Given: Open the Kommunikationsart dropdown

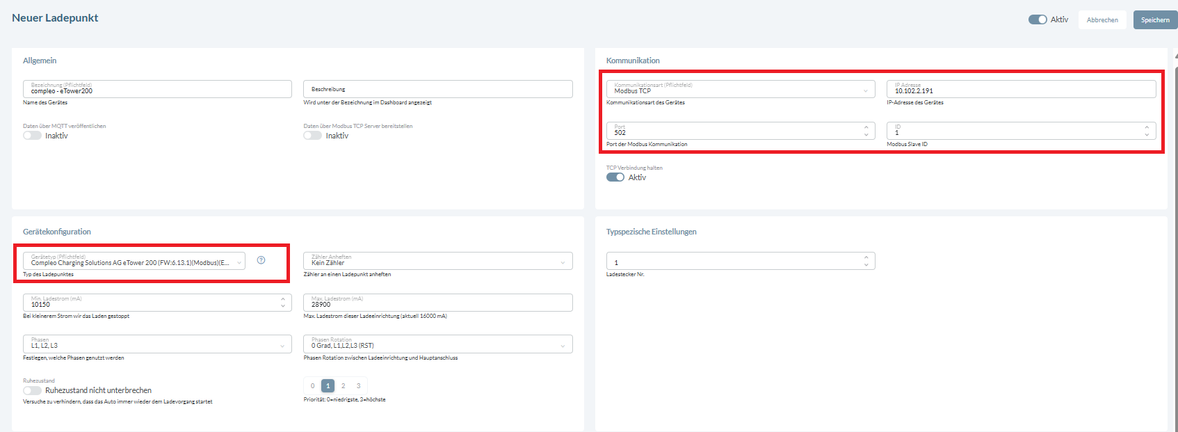Looking at the screenshot, I should [x=740, y=89].
